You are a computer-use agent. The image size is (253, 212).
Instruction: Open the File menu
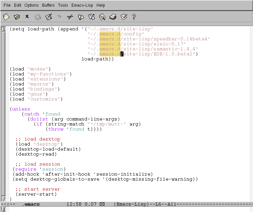click(7, 5)
